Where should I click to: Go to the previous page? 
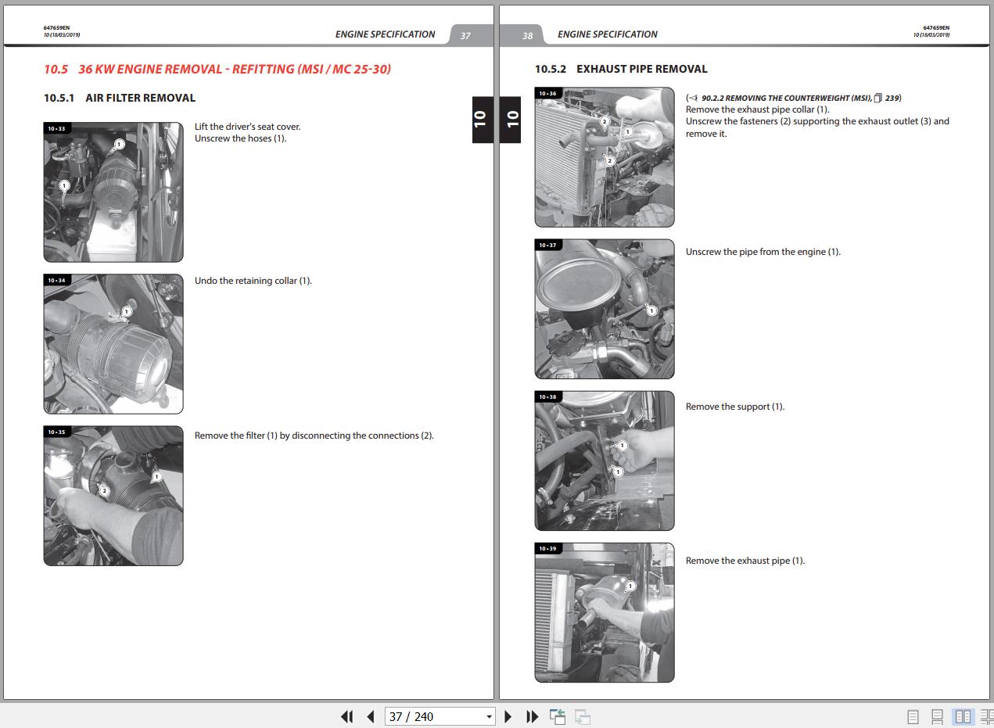(x=371, y=716)
